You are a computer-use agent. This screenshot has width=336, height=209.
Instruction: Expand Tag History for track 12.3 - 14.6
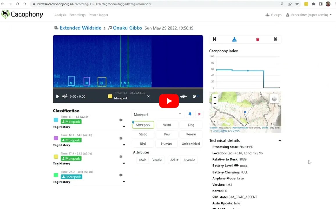tap(124, 145)
